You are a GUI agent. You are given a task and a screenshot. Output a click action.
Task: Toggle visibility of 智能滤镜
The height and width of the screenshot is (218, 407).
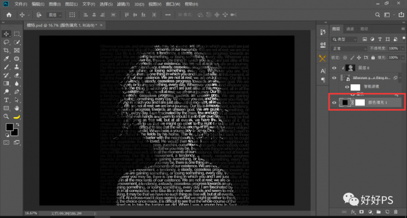click(x=347, y=87)
